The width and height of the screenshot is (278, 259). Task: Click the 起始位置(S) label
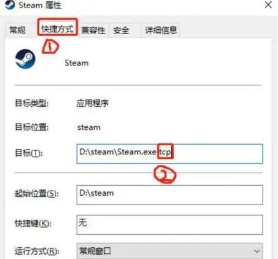coord(37,194)
